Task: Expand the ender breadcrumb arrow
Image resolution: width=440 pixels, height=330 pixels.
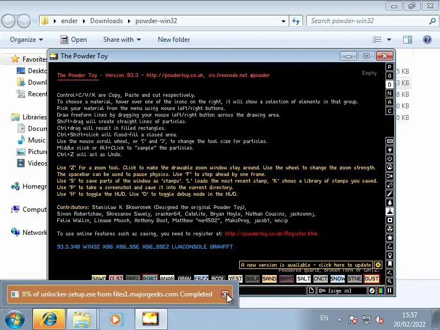Action: point(84,21)
